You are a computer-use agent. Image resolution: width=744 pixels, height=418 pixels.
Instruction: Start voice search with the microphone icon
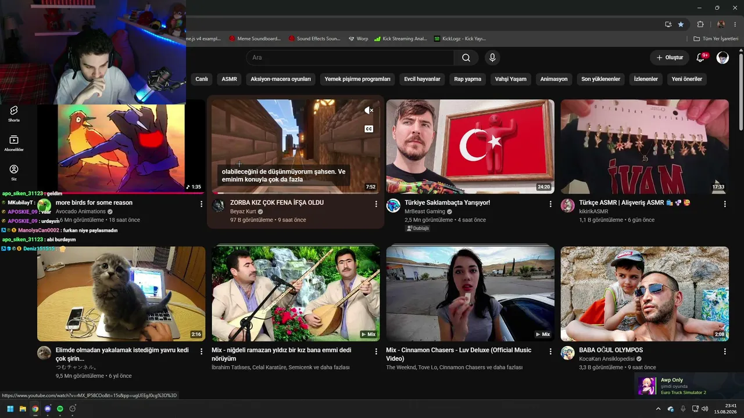[492, 57]
